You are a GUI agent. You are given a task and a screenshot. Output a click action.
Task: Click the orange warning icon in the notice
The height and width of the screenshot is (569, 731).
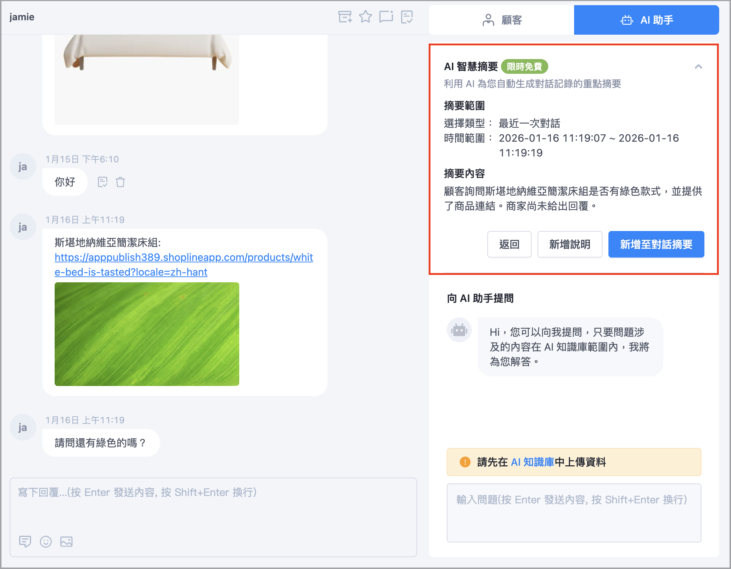tap(465, 462)
